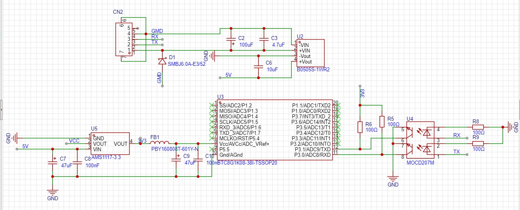Click the horizontal GMD label near CN2
Image resolution: width=520 pixels, height=210 pixels.
(x=157, y=31)
